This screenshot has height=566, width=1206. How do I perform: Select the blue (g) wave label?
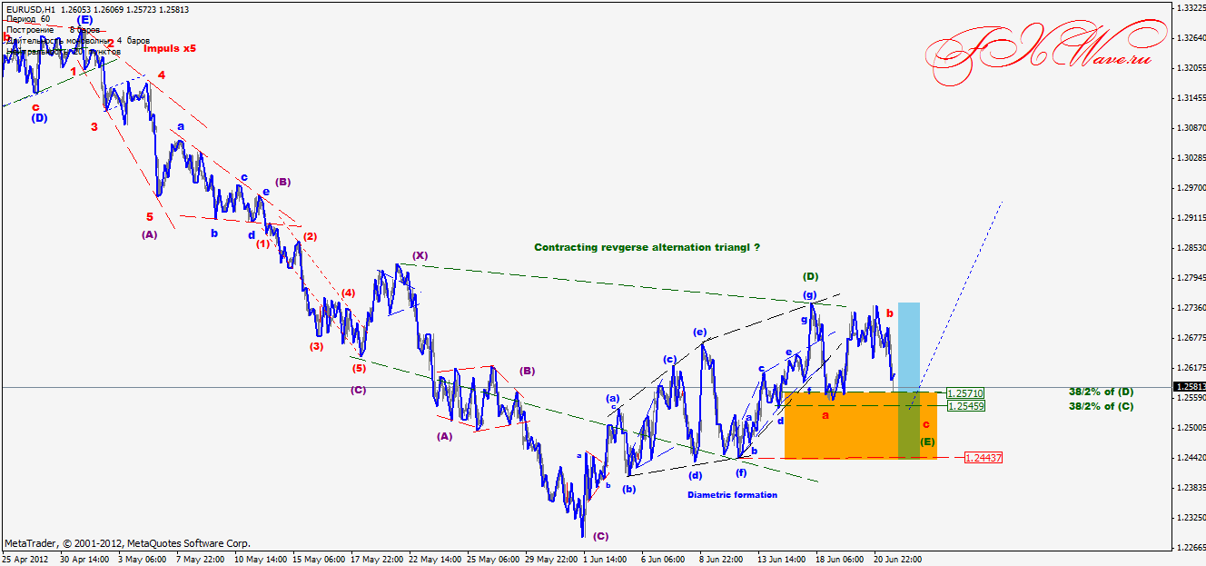(809, 294)
